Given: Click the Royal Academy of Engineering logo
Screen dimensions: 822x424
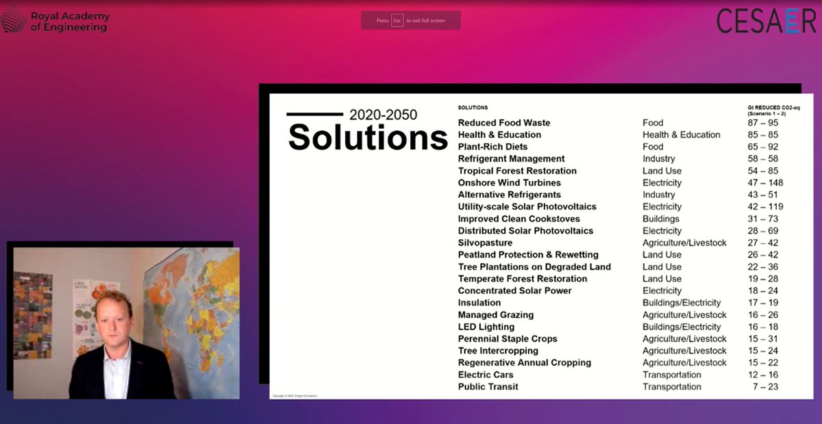Looking at the screenshot, I should (55, 21).
